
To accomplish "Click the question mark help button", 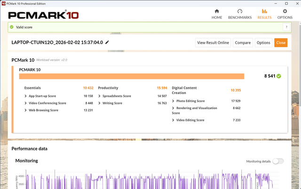I will [x=286, y=27].
